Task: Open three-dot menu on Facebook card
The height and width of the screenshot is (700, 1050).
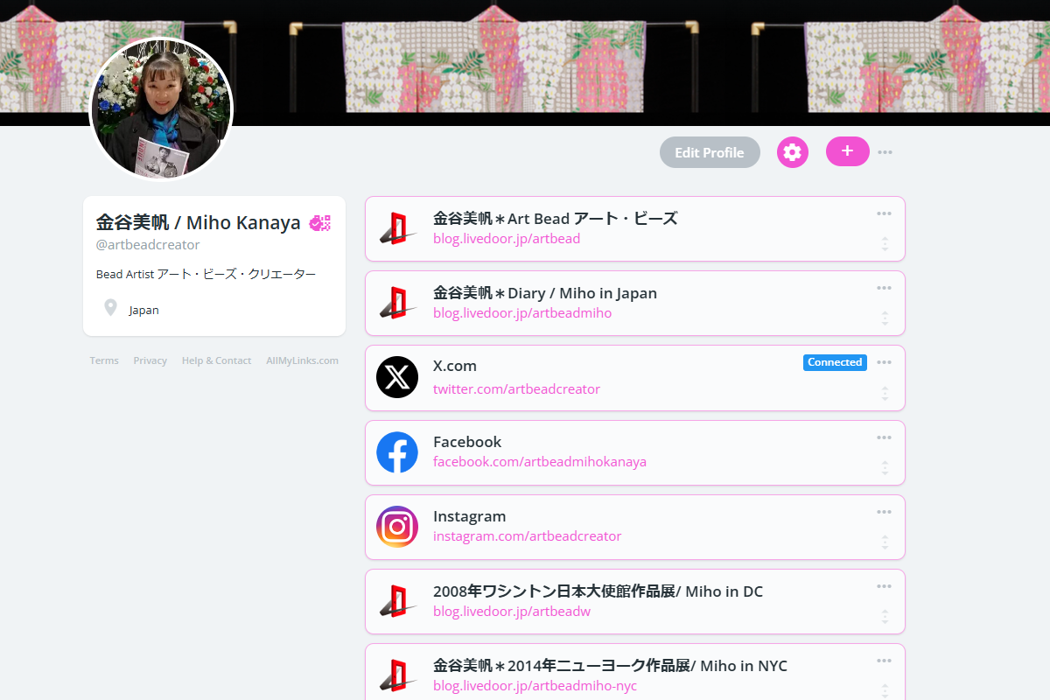Action: click(885, 437)
